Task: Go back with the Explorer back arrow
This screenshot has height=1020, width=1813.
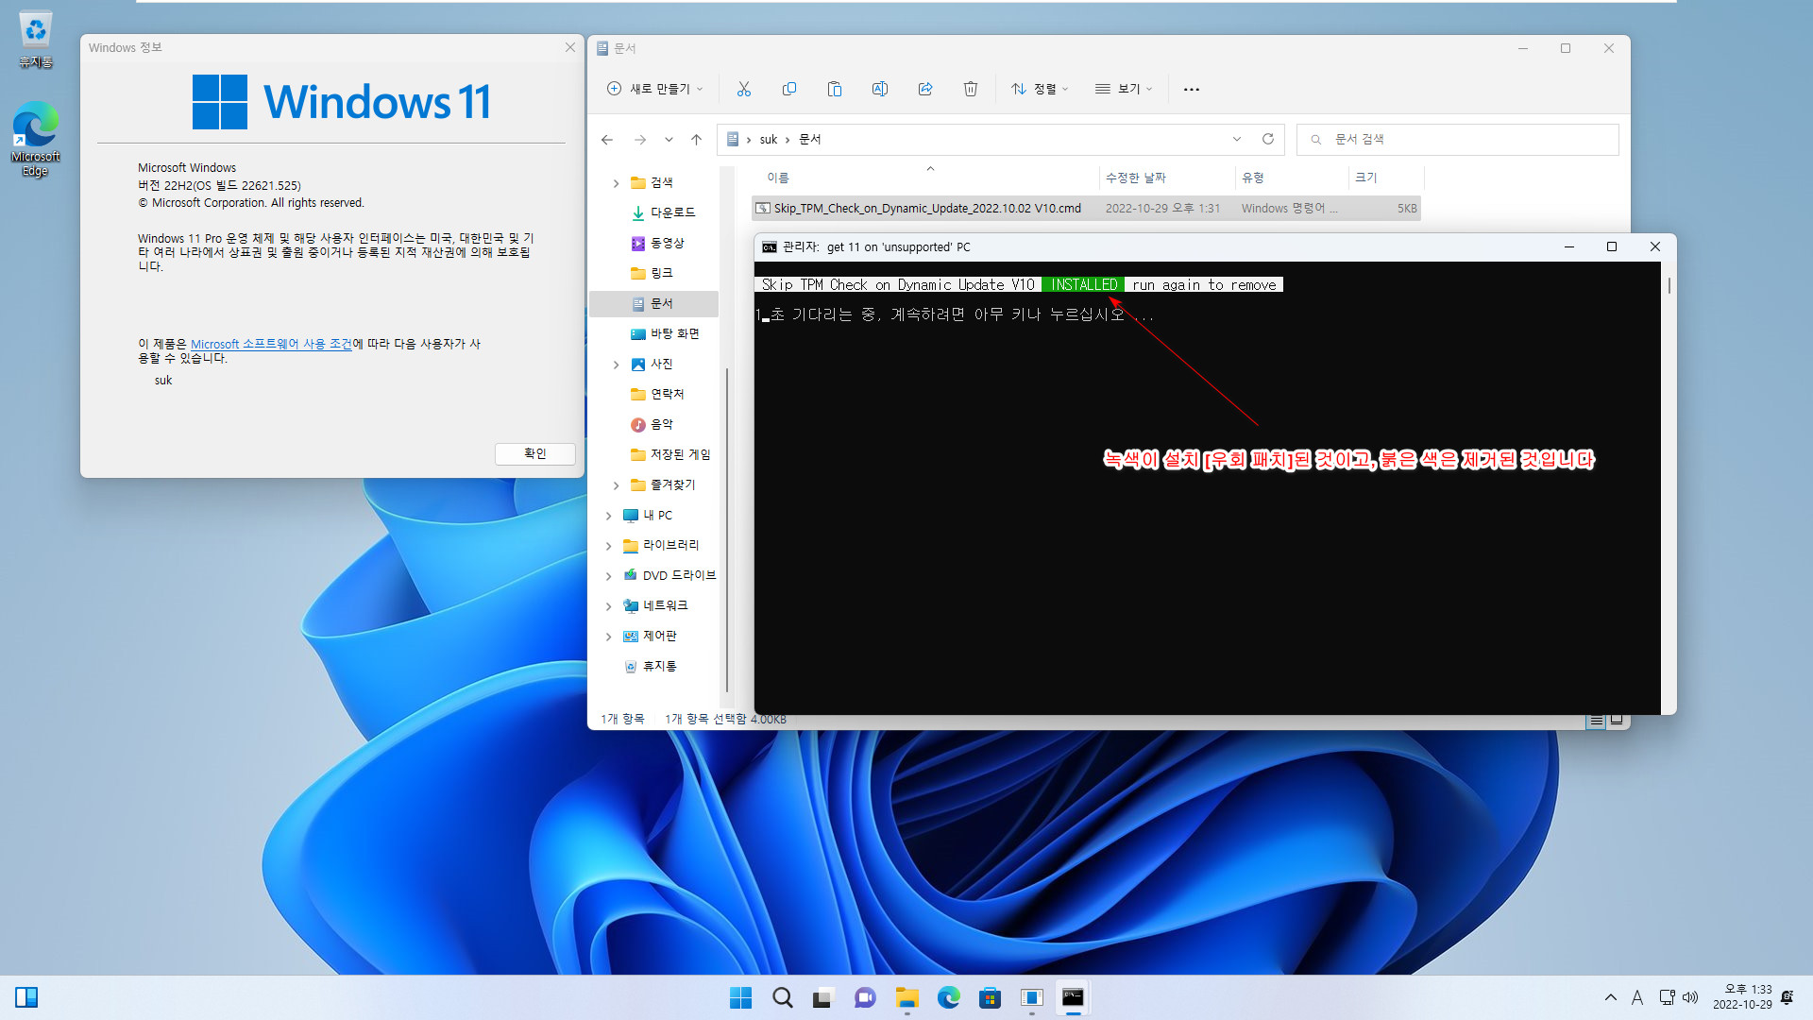Action: click(607, 140)
